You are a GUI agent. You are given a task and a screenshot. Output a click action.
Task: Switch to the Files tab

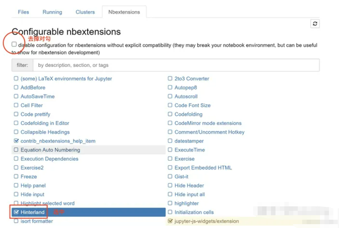click(x=23, y=12)
